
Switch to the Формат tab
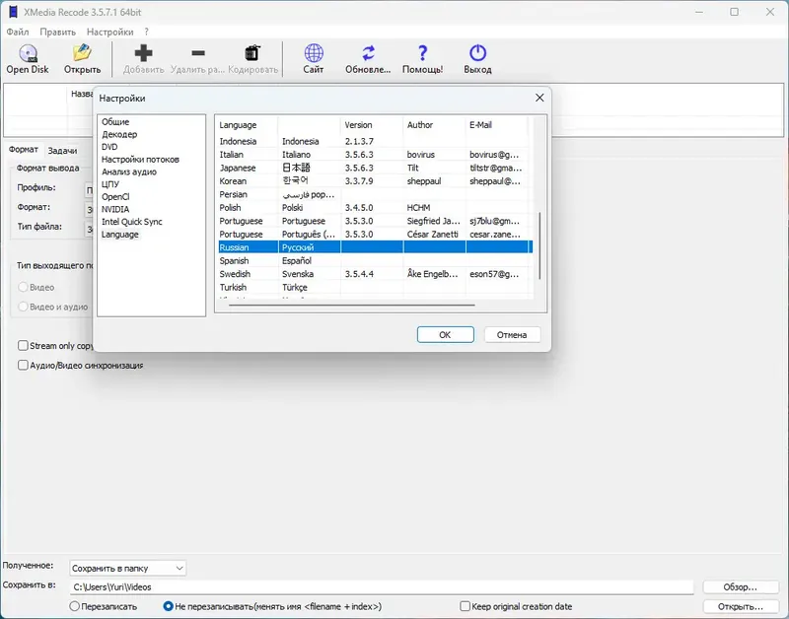click(x=23, y=150)
